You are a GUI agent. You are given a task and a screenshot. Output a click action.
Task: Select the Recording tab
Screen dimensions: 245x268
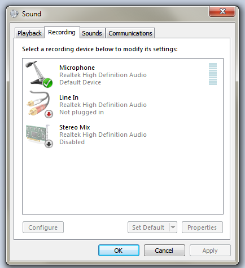pos(62,32)
